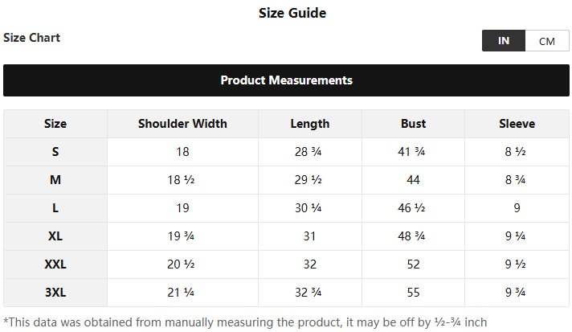
Task: Click the Length column header
Action: [310, 124]
